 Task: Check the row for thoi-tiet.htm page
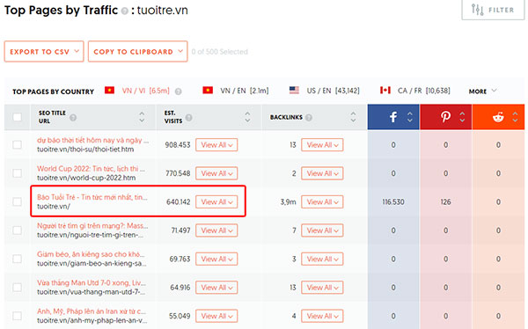[x=18, y=145]
